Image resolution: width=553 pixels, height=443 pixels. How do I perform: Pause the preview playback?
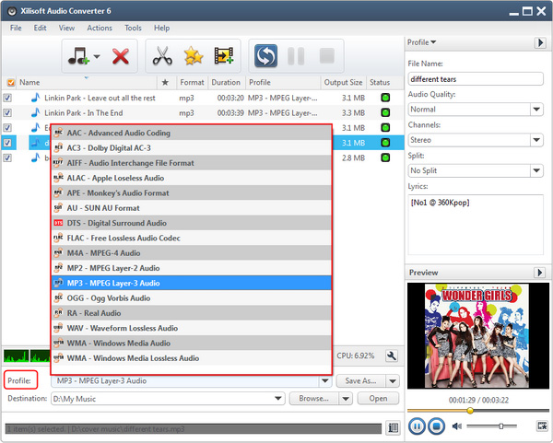coord(416,426)
